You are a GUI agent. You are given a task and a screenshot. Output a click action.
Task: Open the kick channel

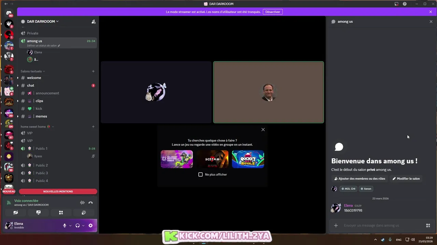58,109
